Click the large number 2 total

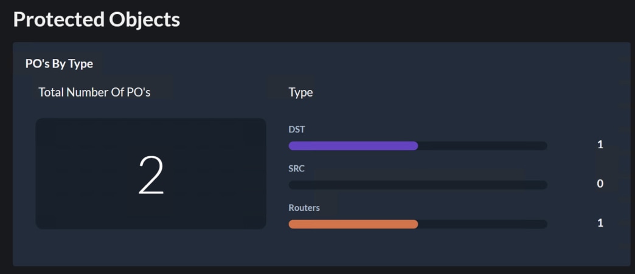(151, 174)
